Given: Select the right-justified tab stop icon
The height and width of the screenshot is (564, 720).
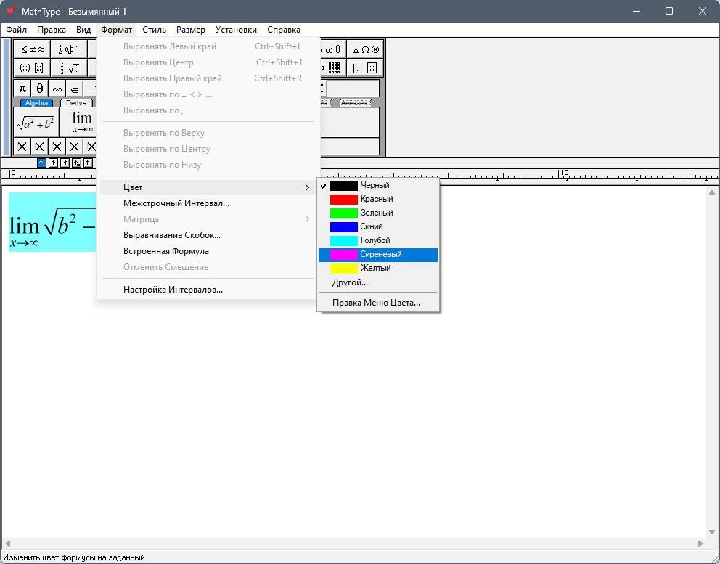Looking at the screenshot, I should point(65,163).
